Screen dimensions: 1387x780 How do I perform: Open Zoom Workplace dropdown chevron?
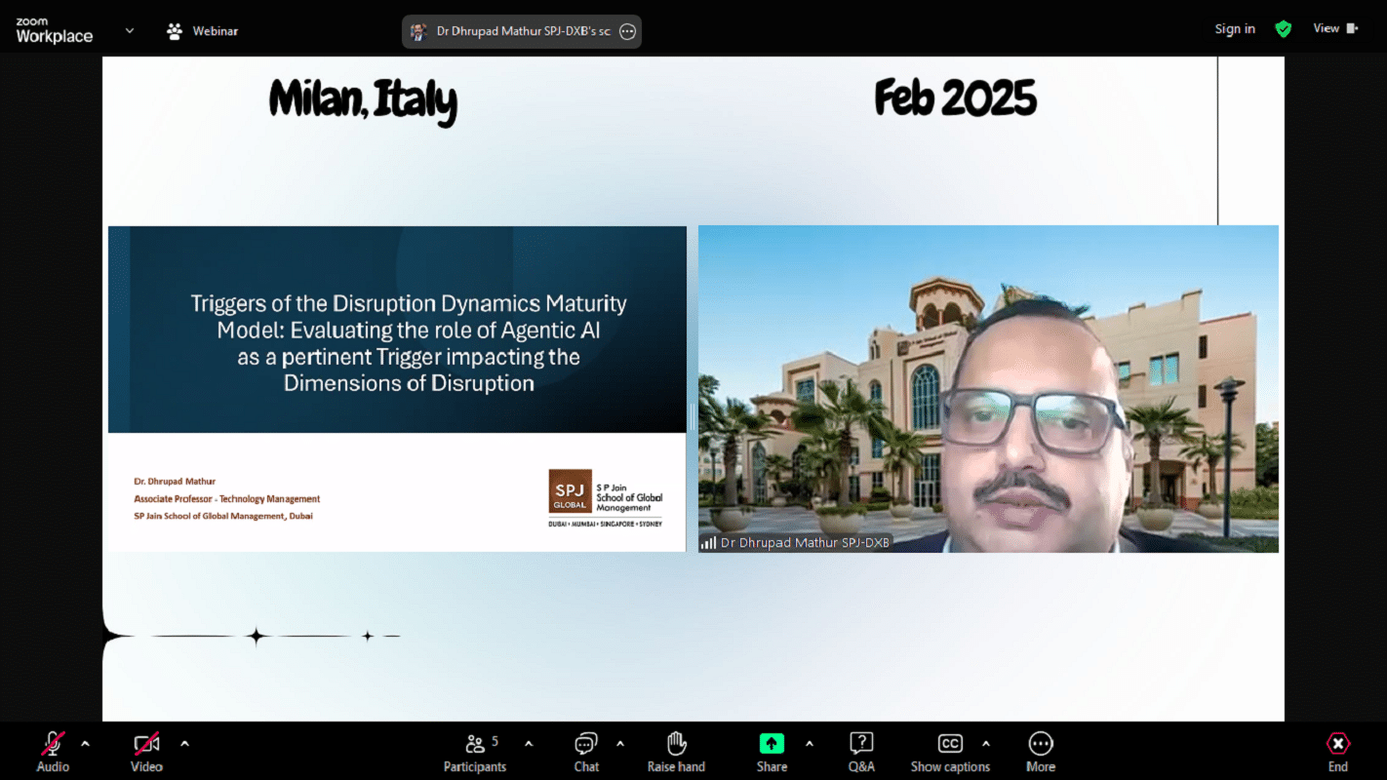(x=130, y=31)
